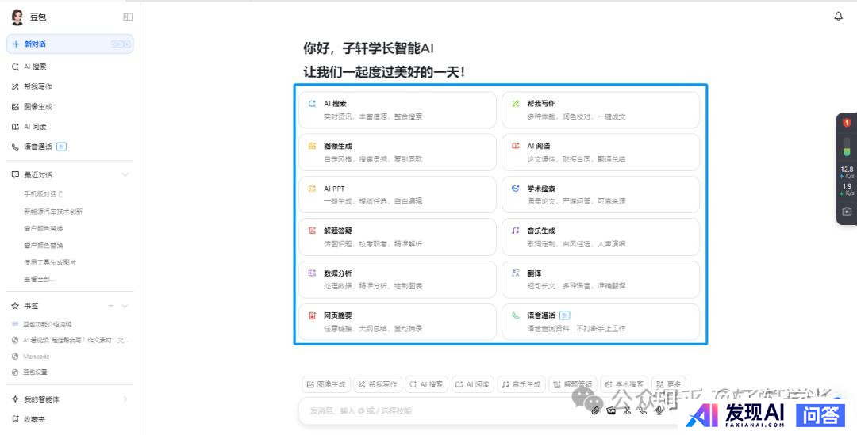Open the 解题答疑 card
The height and width of the screenshot is (435, 857).
click(398, 237)
